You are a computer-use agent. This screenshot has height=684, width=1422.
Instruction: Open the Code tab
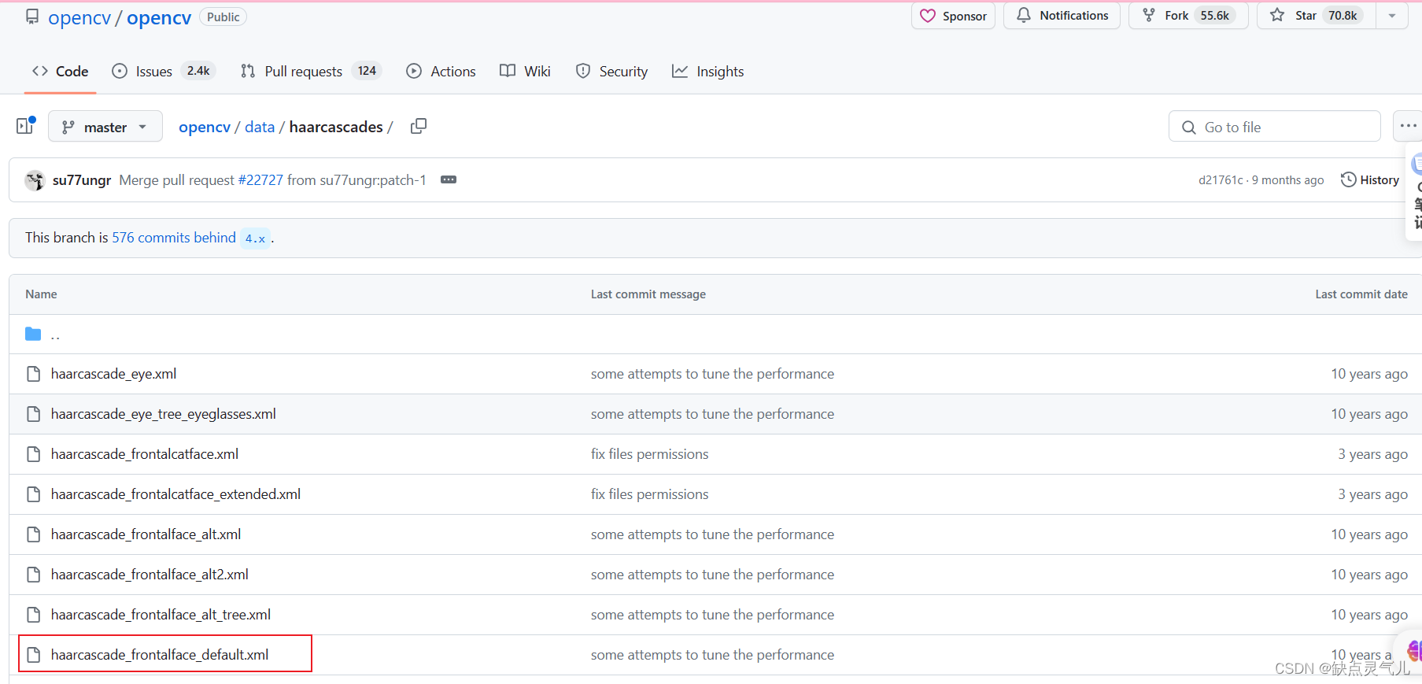60,71
